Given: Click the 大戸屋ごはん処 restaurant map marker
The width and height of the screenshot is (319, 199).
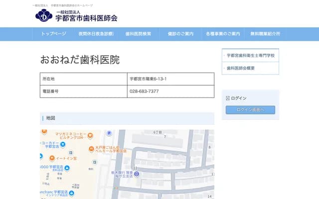Looking at the screenshot, I should pyautogui.click(x=91, y=149).
